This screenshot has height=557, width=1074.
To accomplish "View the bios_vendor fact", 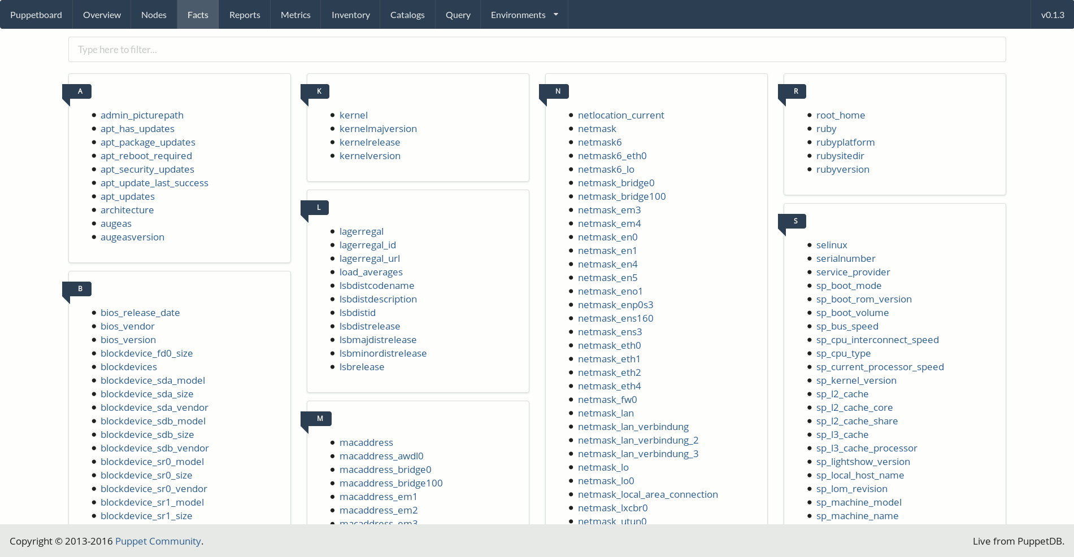I will 127,326.
